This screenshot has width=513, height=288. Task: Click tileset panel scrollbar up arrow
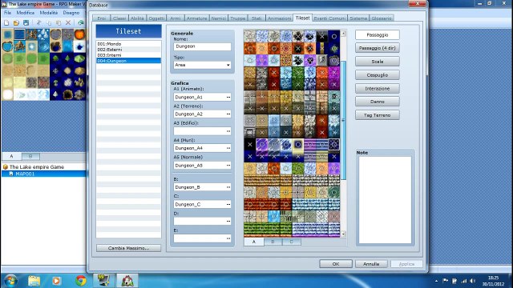[x=343, y=34]
